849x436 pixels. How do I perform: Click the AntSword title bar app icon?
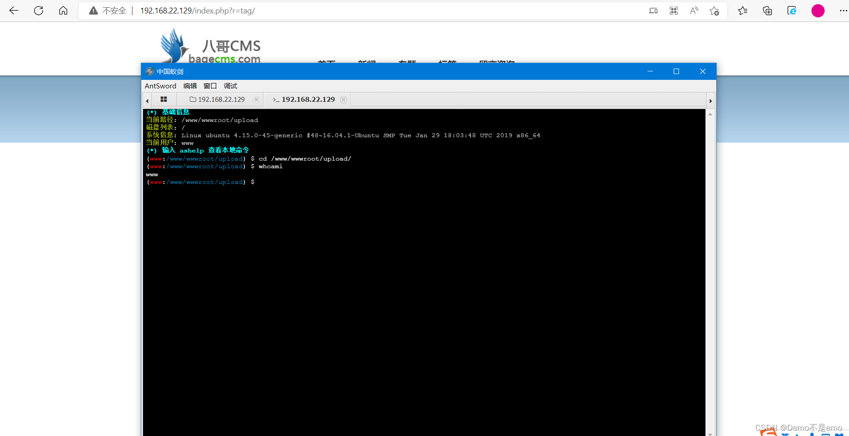tap(150, 71)
